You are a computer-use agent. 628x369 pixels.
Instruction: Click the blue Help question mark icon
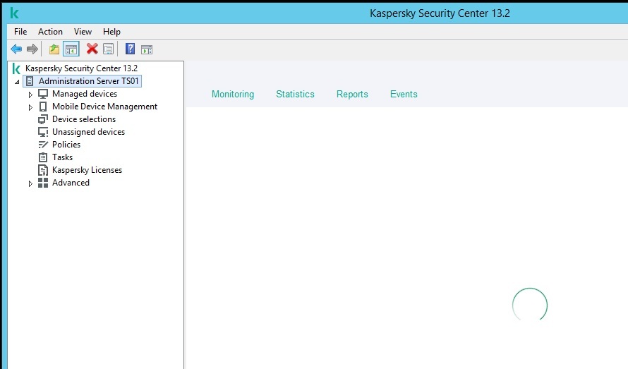pyautogui.click(x=130, y=49)
